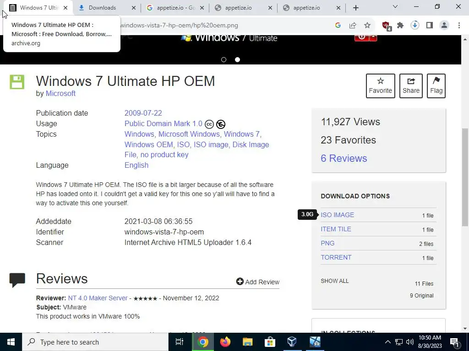Open the English language link
This screenshot has width=469, height=351.
point(136,165)
